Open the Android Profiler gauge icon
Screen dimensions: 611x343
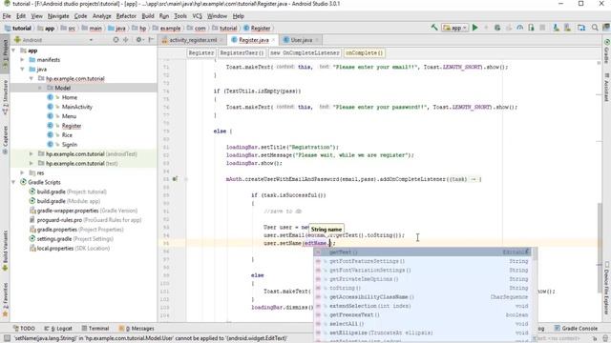(519, 28)
